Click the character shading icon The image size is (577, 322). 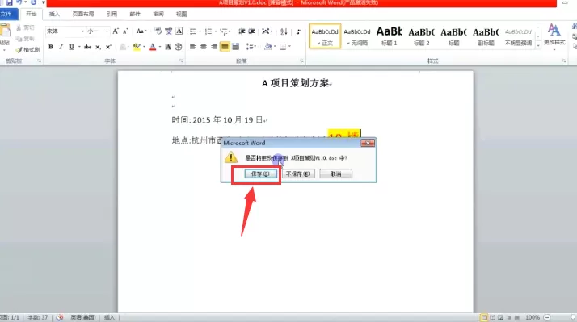[168, 47]
